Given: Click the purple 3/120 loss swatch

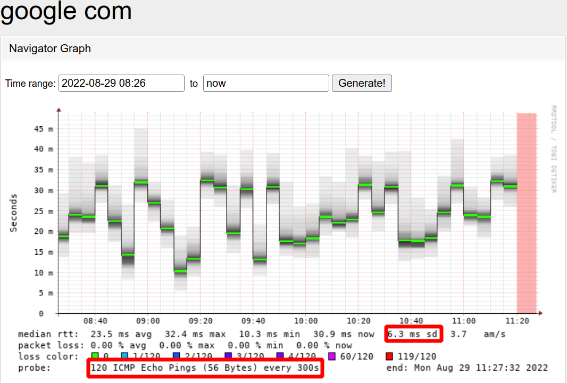Looking at the screenshot, I should pyautogui.click(x=228, y=356).
